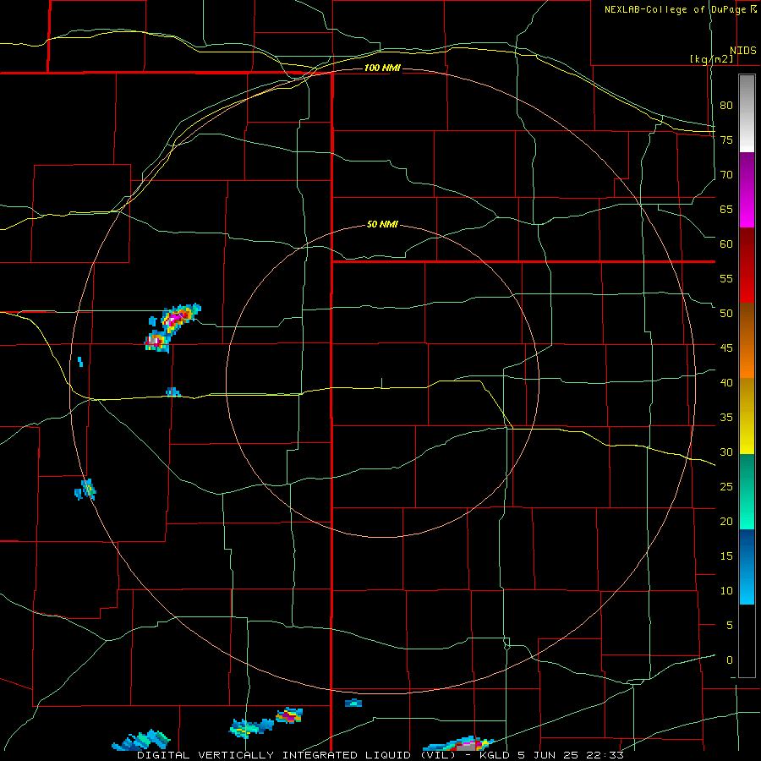Image resolution: width=761 pixels, height=761 pixels.
Task: Click the 20 value on the VIL scale
Action: (726, 521)
